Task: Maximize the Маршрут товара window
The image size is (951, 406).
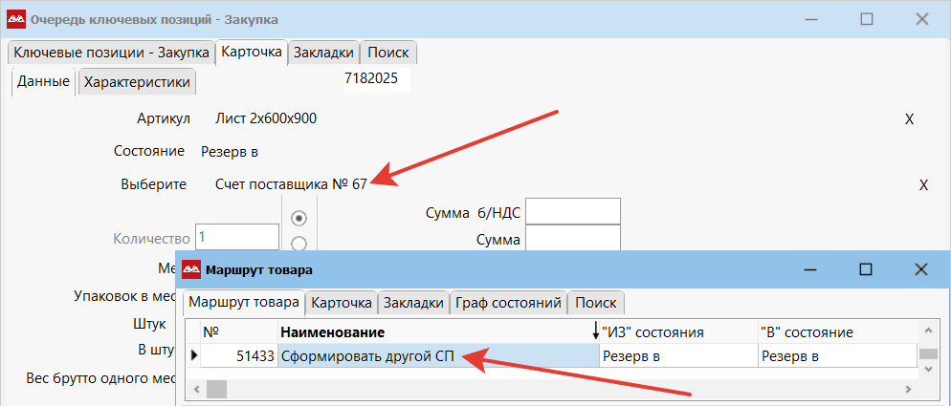Action: (x=865, y=269)
